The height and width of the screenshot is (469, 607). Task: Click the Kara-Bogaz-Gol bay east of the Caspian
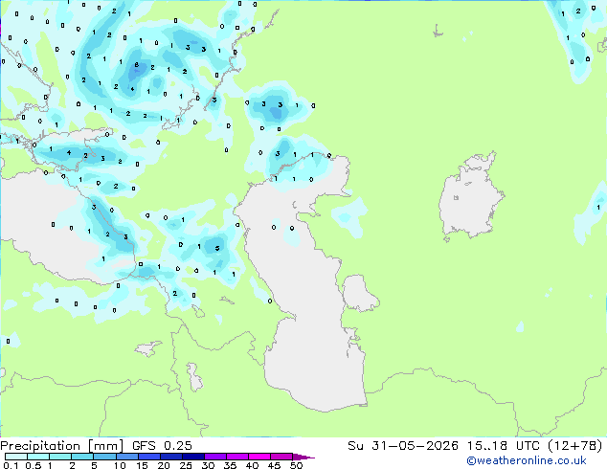(358, 293)
